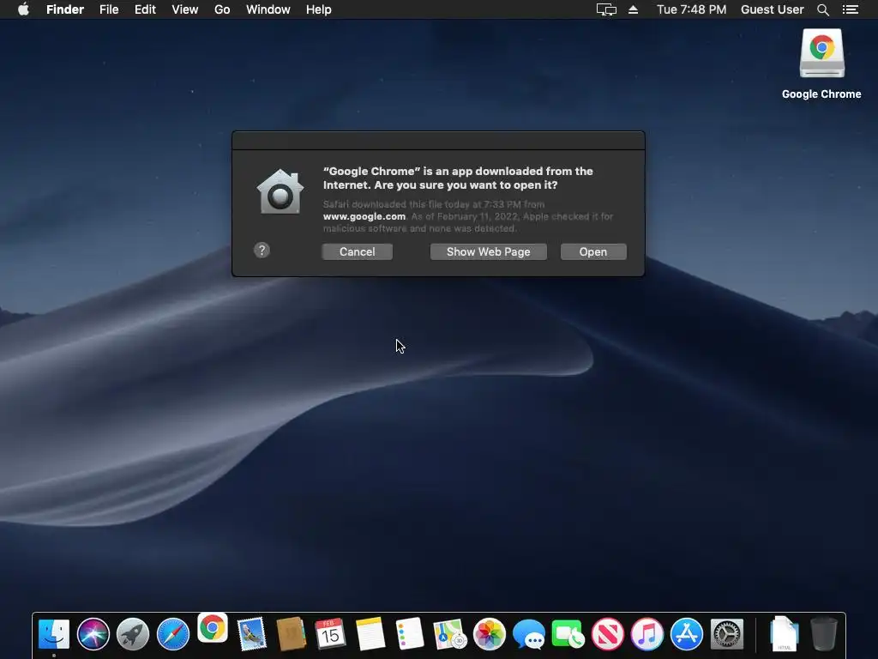Open Contacts book icon in Dock
This screenshot has height=659, width=878.
292,634
